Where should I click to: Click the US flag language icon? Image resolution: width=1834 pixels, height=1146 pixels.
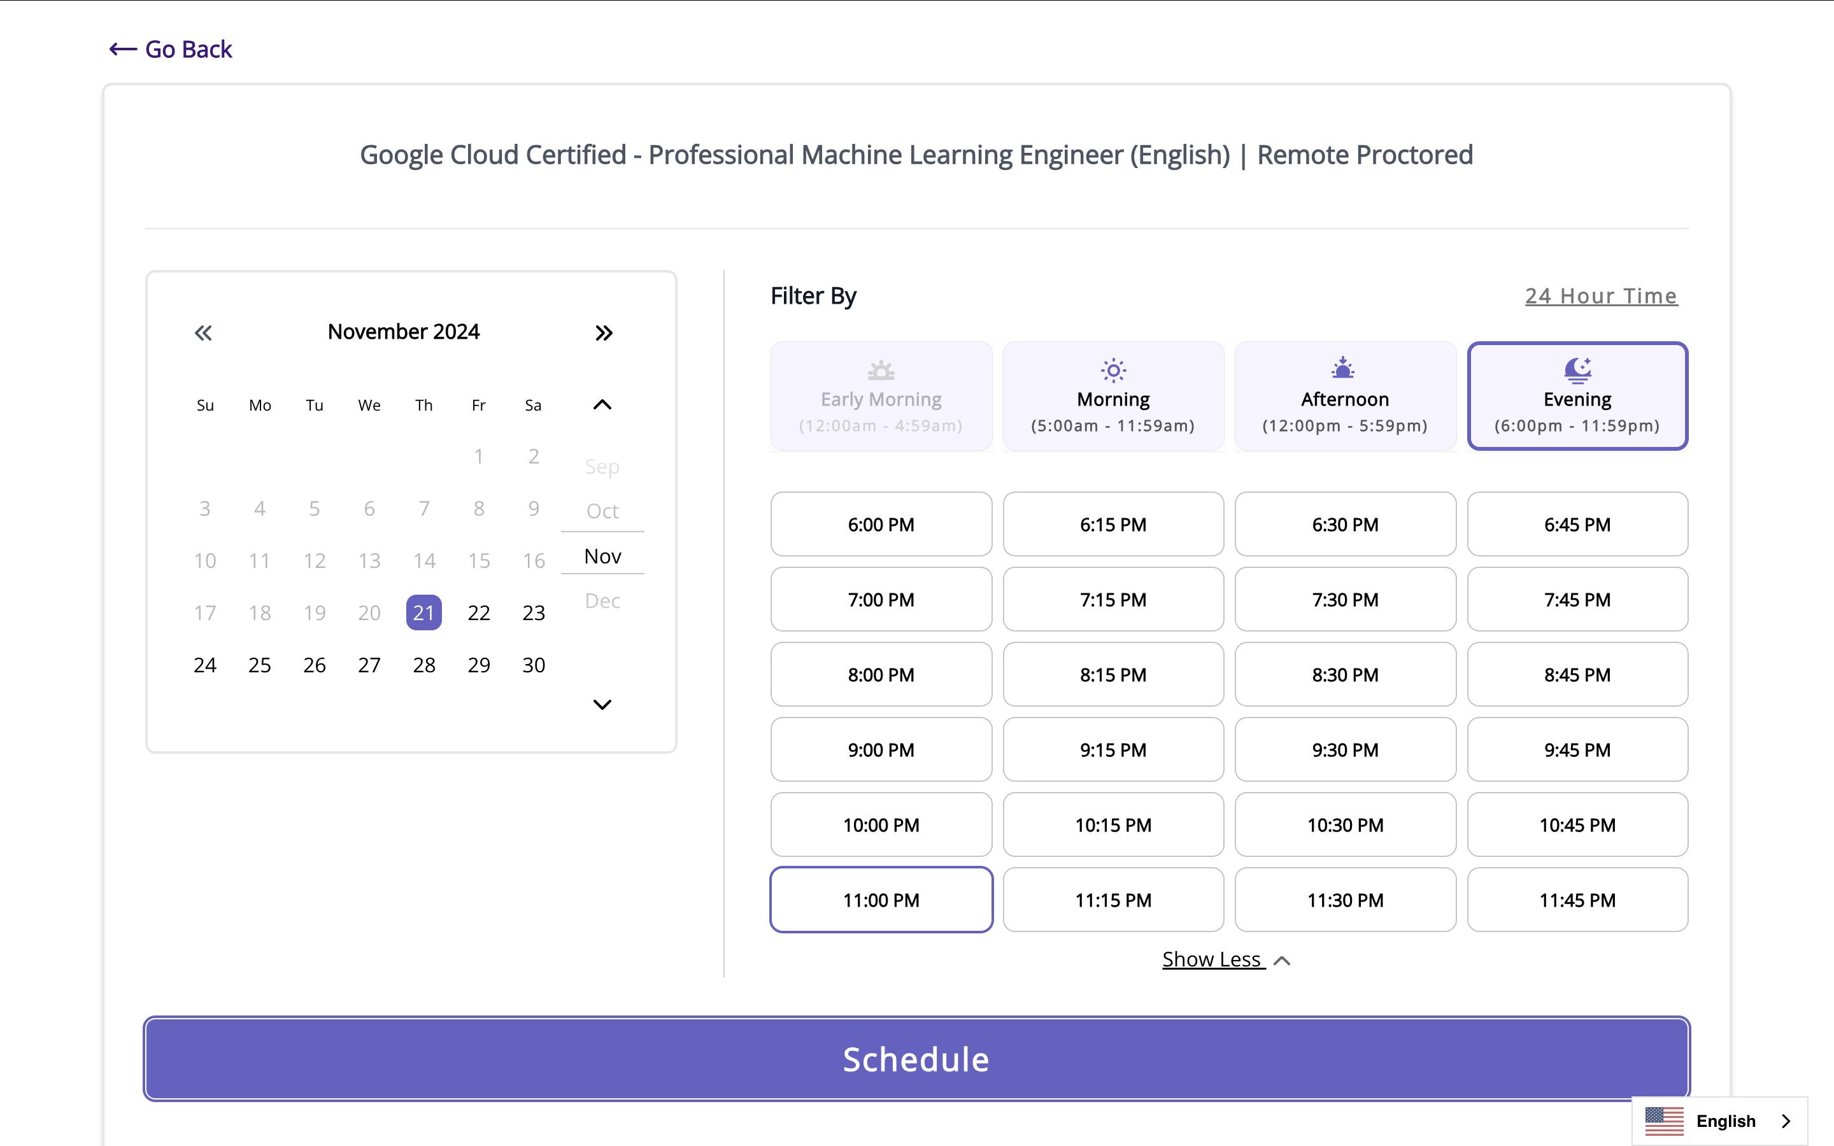[1664, 1121]
